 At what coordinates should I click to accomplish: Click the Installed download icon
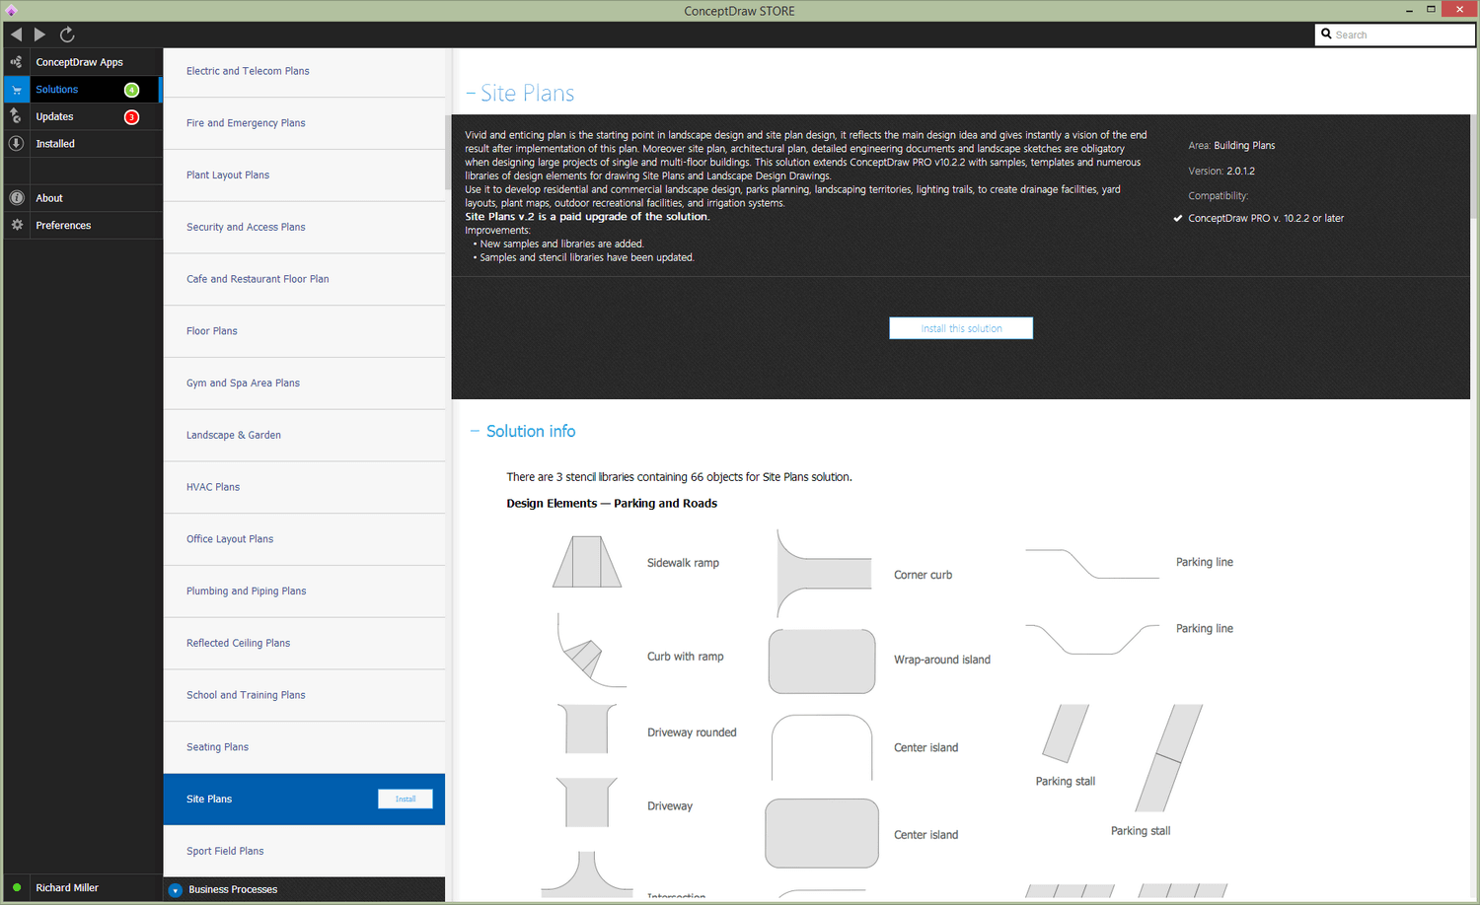click(17, 144)
